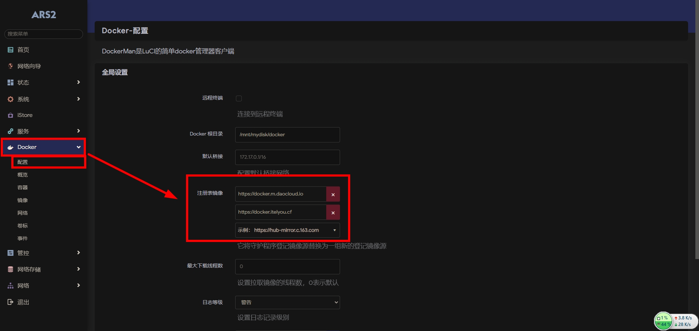Click the 状态 status grid icon
Screen dimensions: 699x331
click(x=11, y=82)
